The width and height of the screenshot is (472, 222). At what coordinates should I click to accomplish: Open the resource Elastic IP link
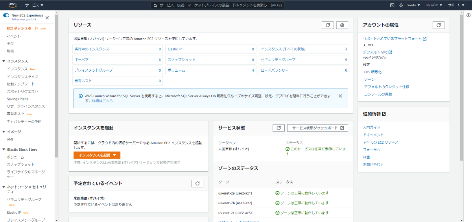tap(175, 49)
